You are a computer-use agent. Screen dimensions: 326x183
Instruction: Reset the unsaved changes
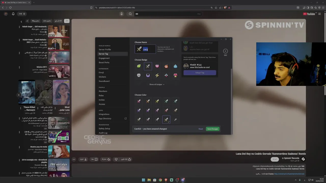pos(201,129)
